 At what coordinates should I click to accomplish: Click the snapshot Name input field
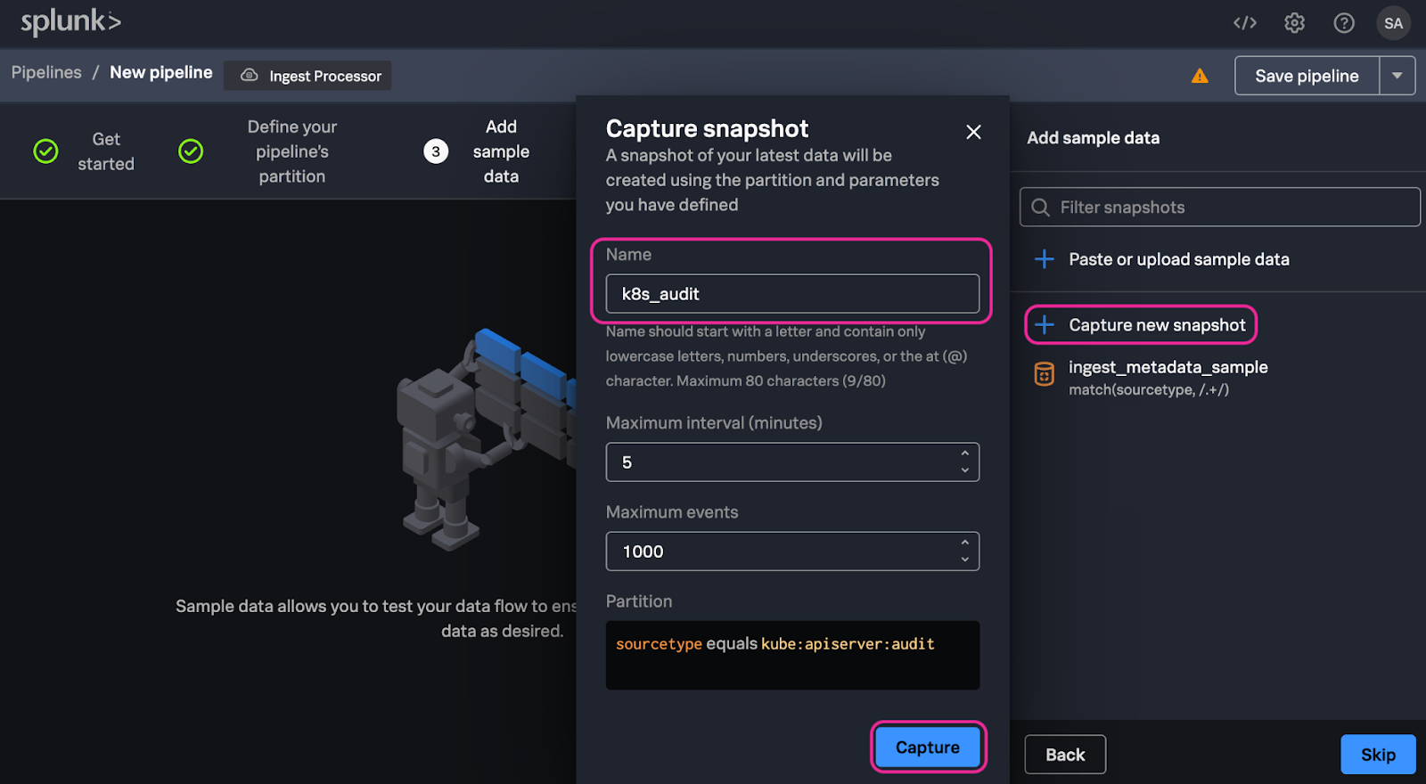791,294
